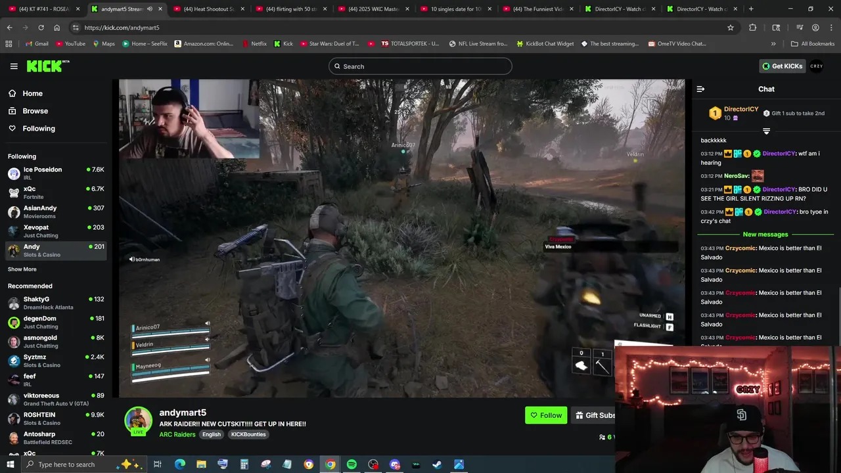Open the Chrome profile icon

(815, 28)
